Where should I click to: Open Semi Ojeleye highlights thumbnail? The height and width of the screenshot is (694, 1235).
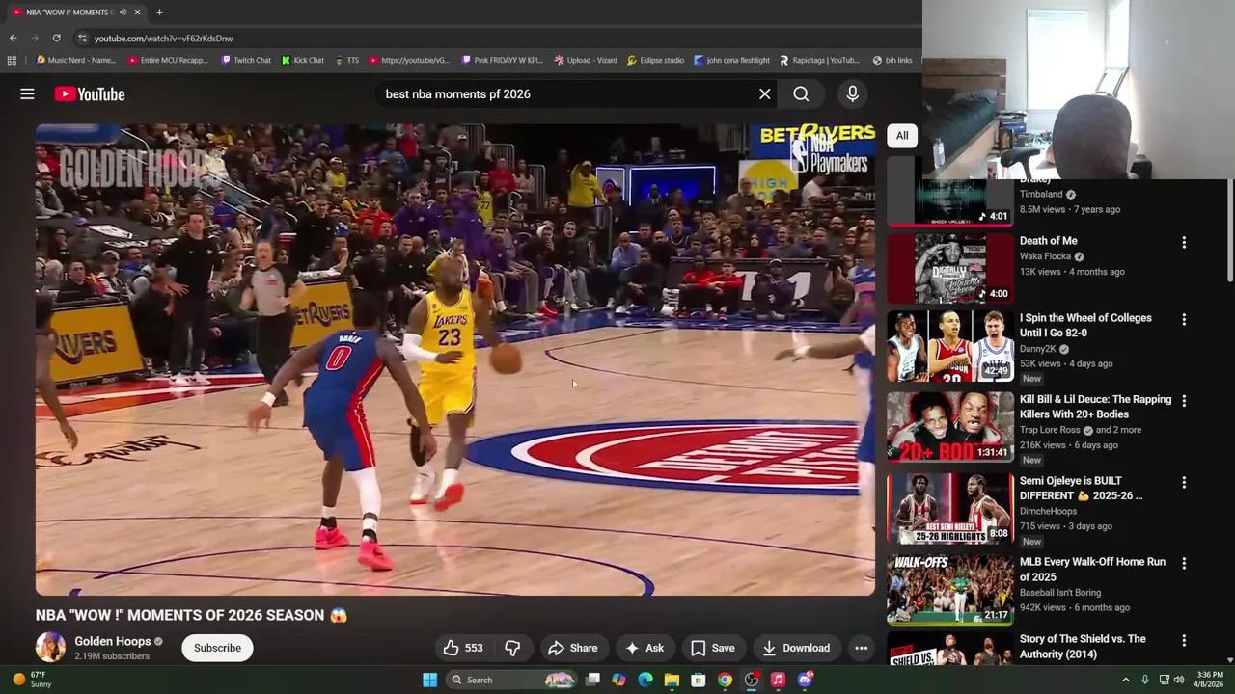950,508
